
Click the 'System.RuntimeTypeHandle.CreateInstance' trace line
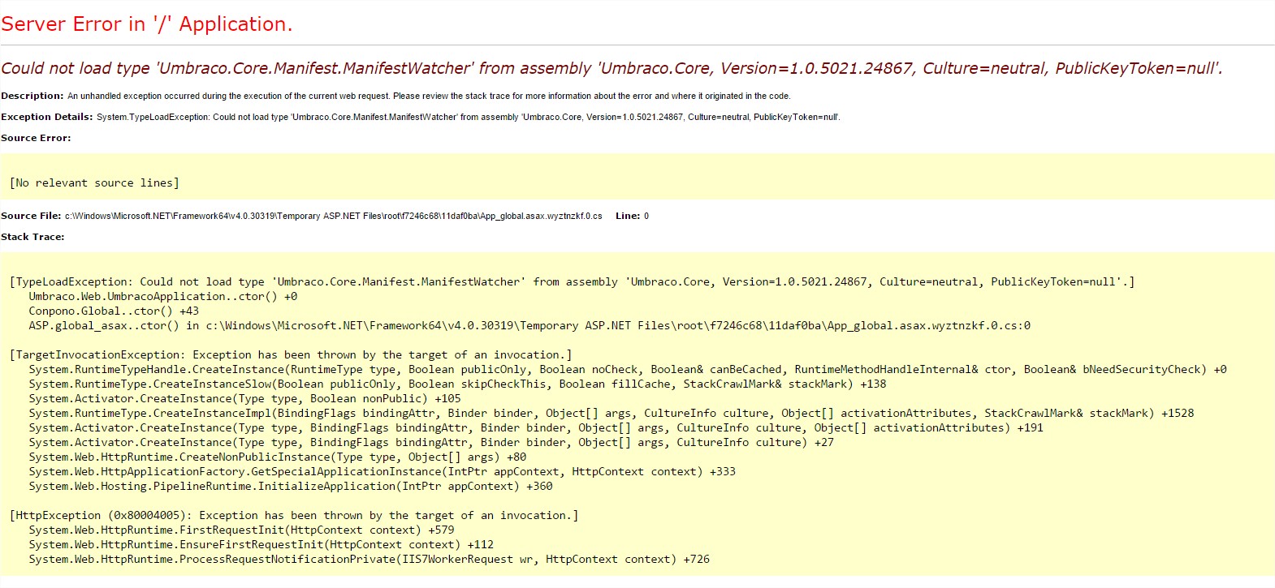[628, 370]
